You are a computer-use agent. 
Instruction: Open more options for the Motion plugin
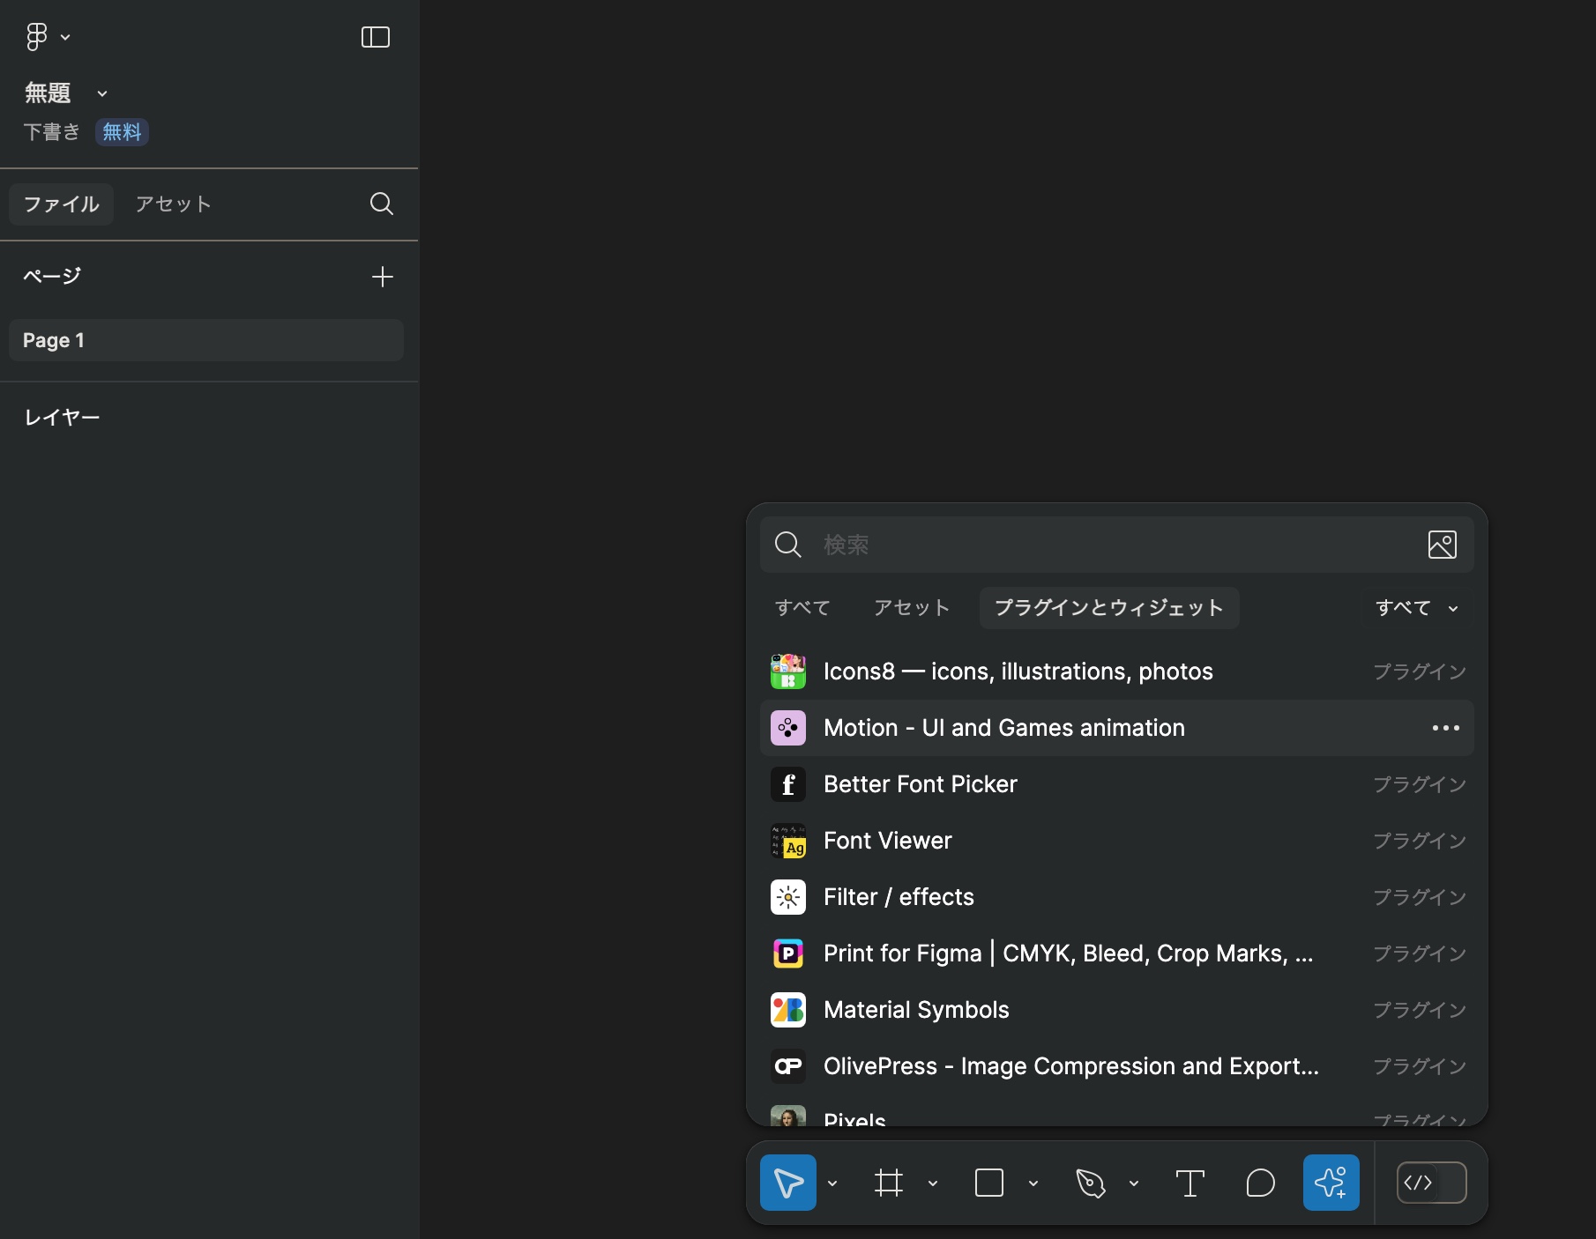point(1446,728)
